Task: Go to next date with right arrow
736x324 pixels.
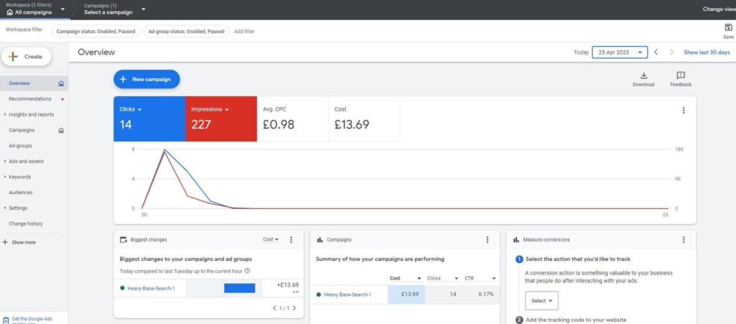Action: [671, 52]
